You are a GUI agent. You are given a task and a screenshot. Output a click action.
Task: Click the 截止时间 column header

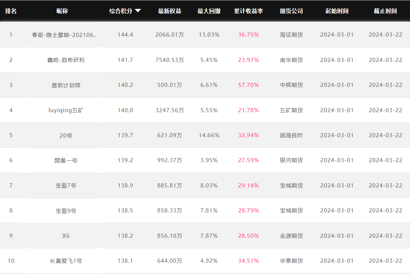(385, 11)
